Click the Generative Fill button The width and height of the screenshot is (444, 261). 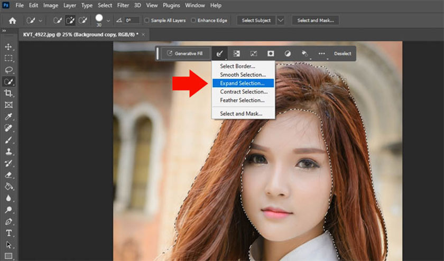[x=185, y=53]
